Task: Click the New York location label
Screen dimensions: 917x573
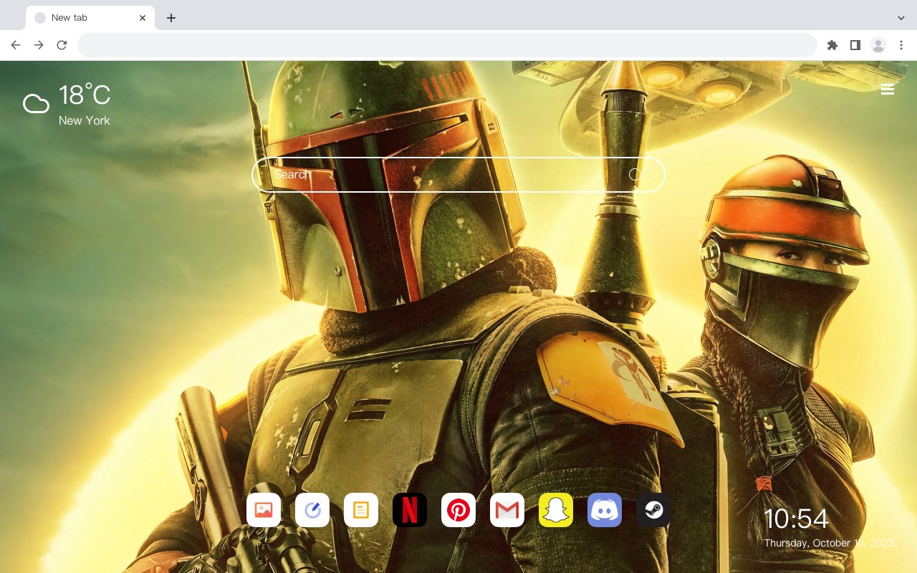Action: point(85,120)
